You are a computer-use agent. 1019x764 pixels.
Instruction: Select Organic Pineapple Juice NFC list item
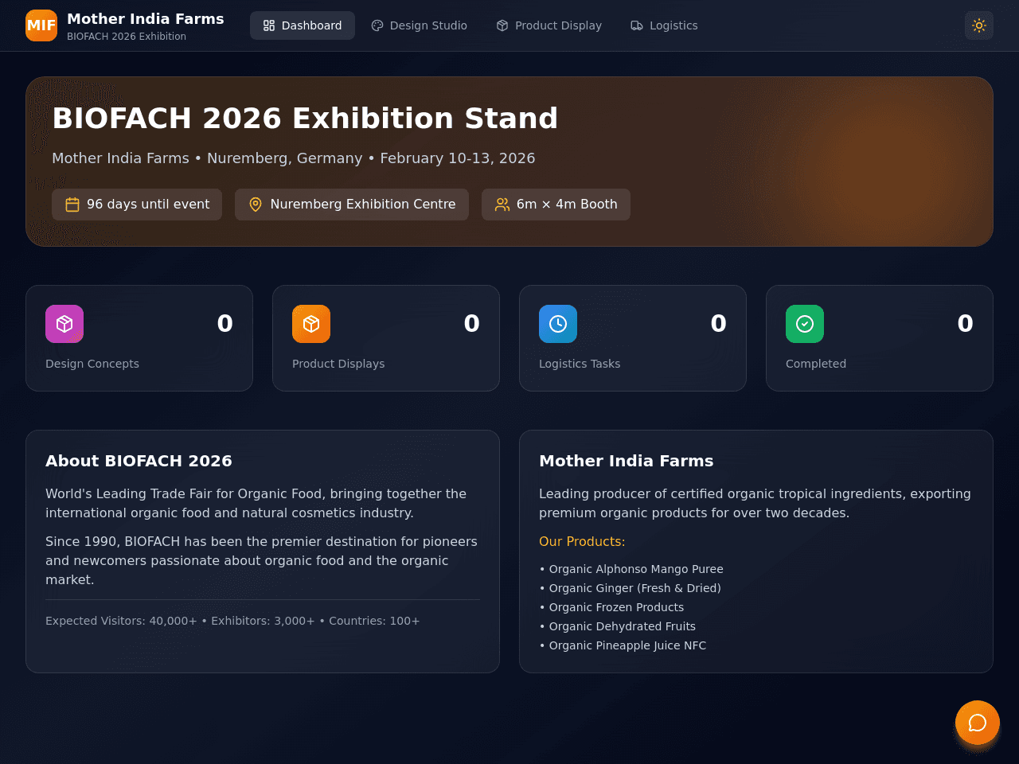point(623,645)
